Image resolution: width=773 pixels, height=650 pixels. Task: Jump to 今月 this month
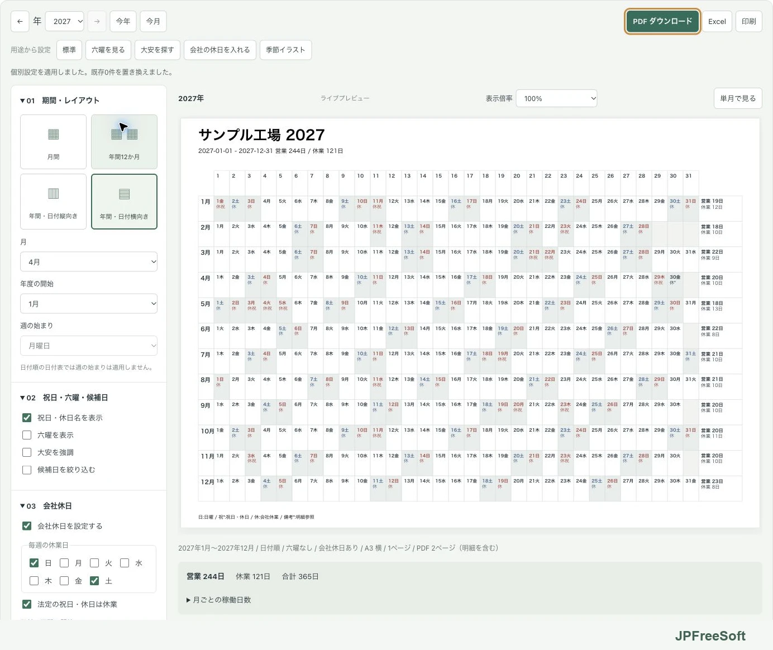tap(153, 21)
